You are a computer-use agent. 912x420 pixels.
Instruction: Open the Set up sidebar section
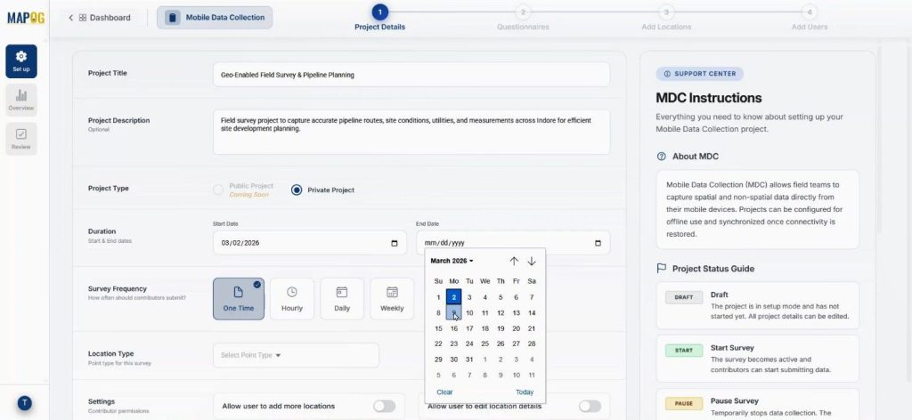point(21,61)
